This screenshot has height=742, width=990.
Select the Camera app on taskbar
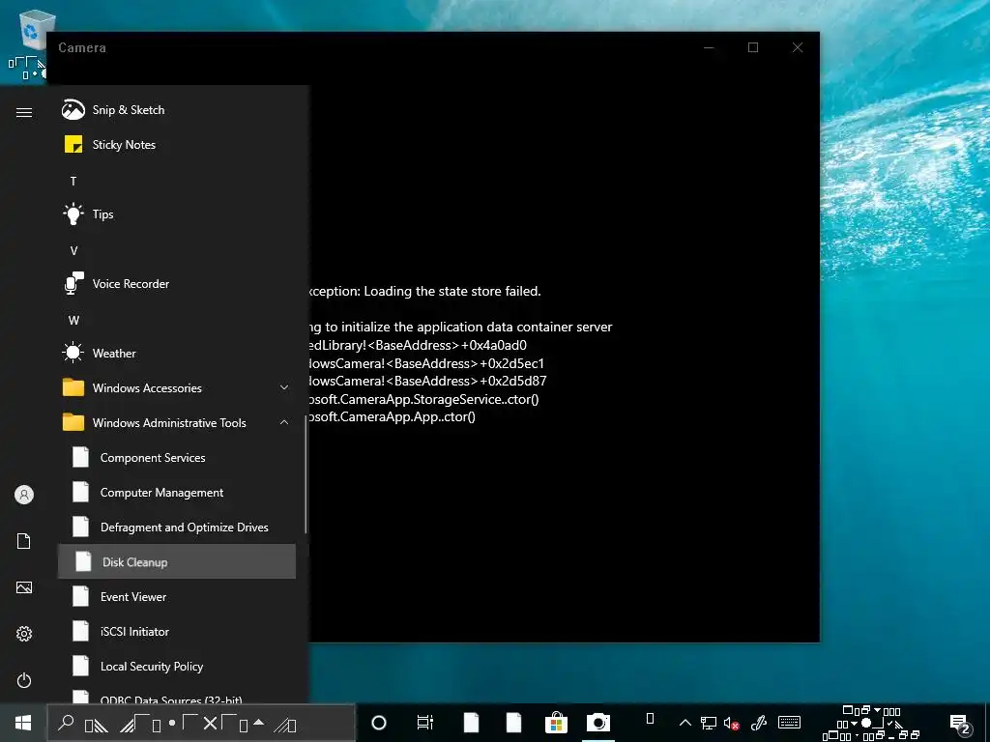(x=598, y=723)
